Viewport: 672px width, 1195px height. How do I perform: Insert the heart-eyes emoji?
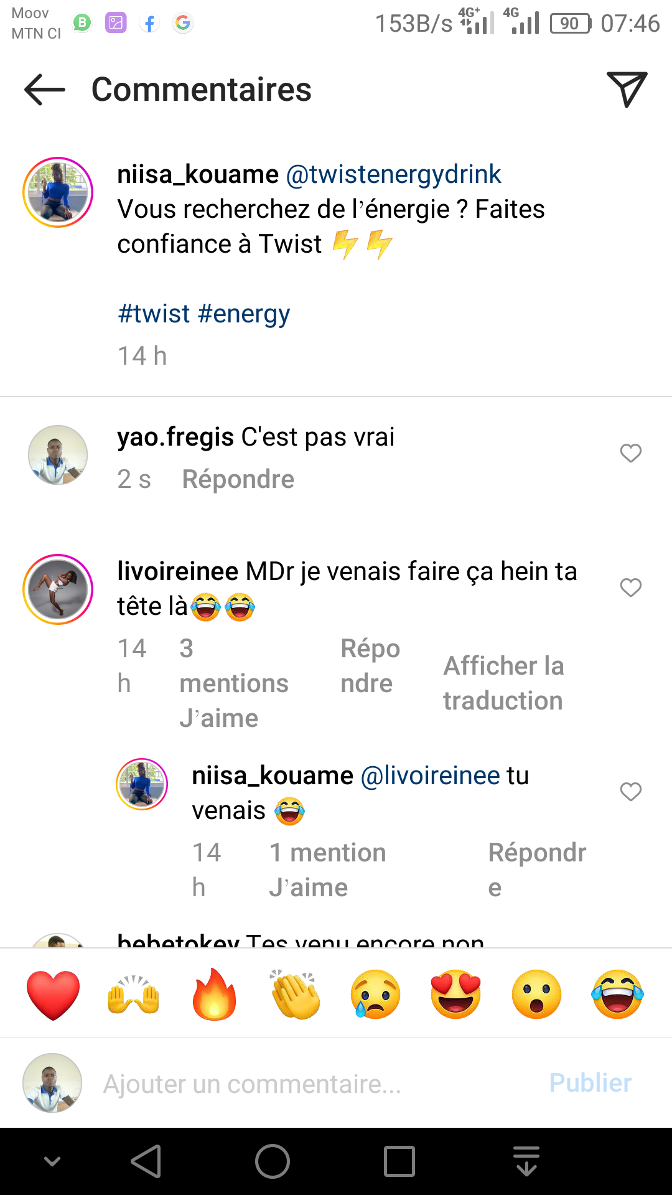coord(456,994)
